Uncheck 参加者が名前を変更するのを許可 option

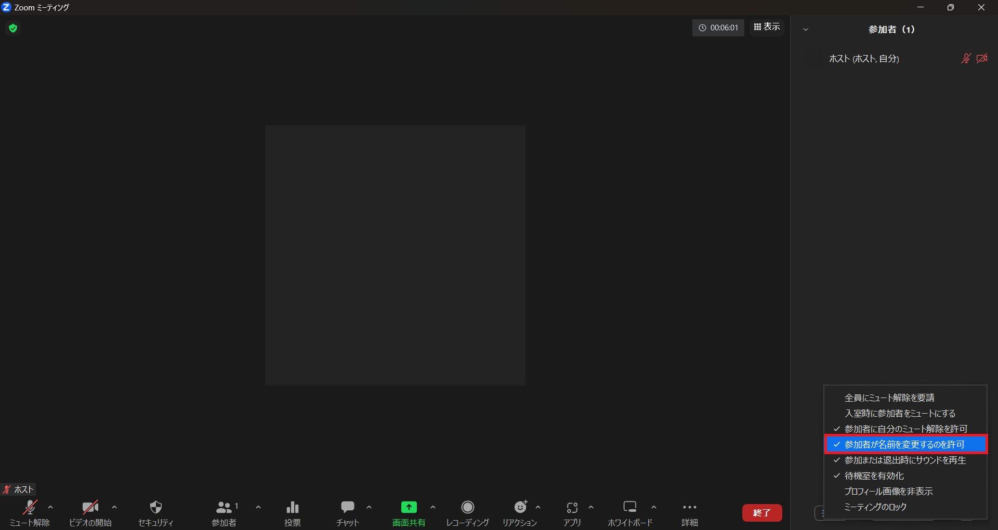[x=904, y=445]
